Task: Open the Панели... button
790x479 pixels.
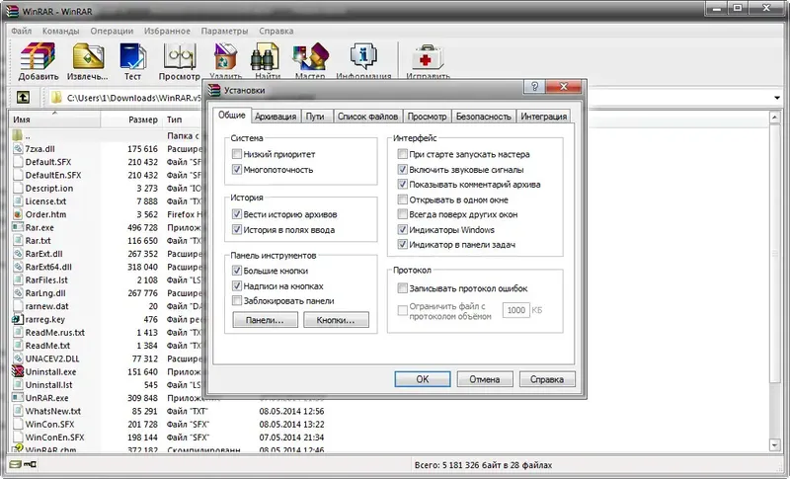Action: [x=265, y=320]
